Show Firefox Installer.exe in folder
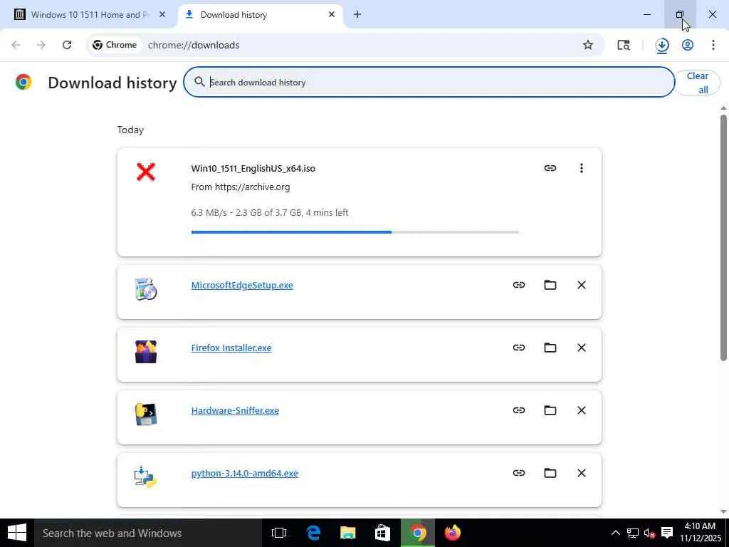 [550, 348]
